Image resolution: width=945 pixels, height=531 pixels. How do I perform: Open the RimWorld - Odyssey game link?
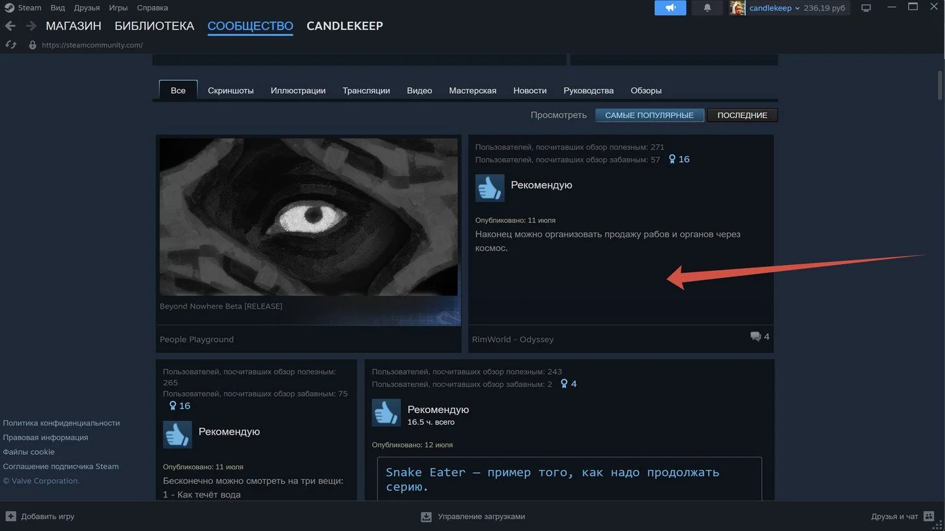513,340
